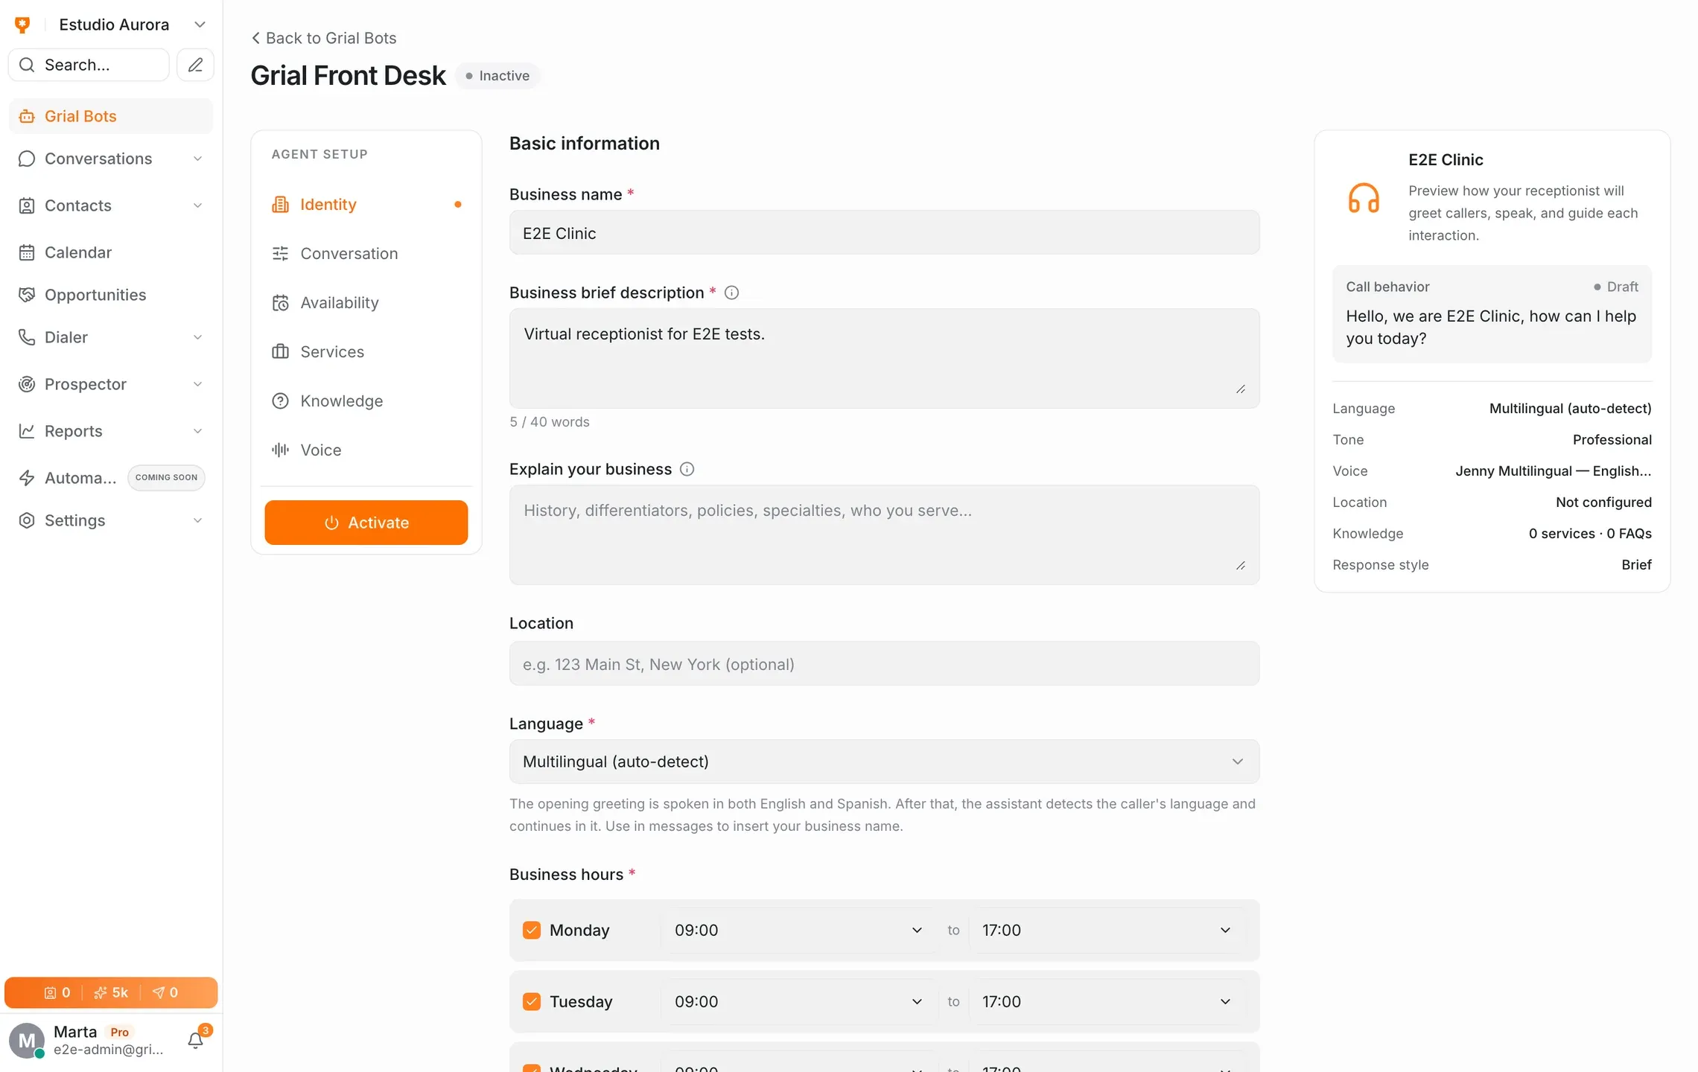Click the Reports chart icon
The height and width of the screenshot is (1072, 1698).
tap(27, 431)
